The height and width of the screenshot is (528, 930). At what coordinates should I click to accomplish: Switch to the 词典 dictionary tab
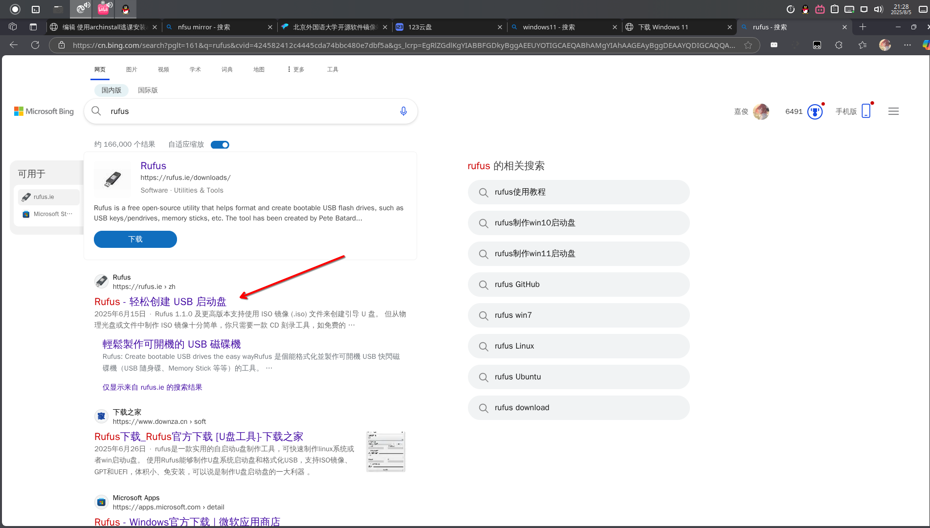[x=227, y=69]
